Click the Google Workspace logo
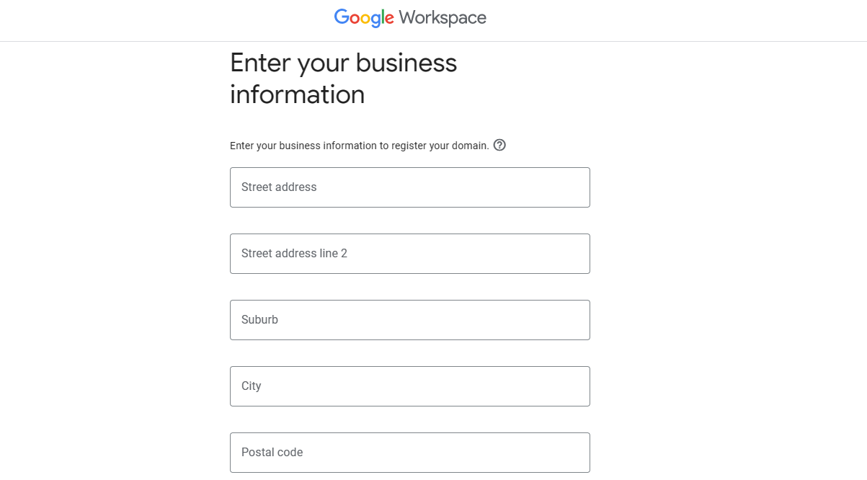Viewport: 867px width, 480px height. 410,18
